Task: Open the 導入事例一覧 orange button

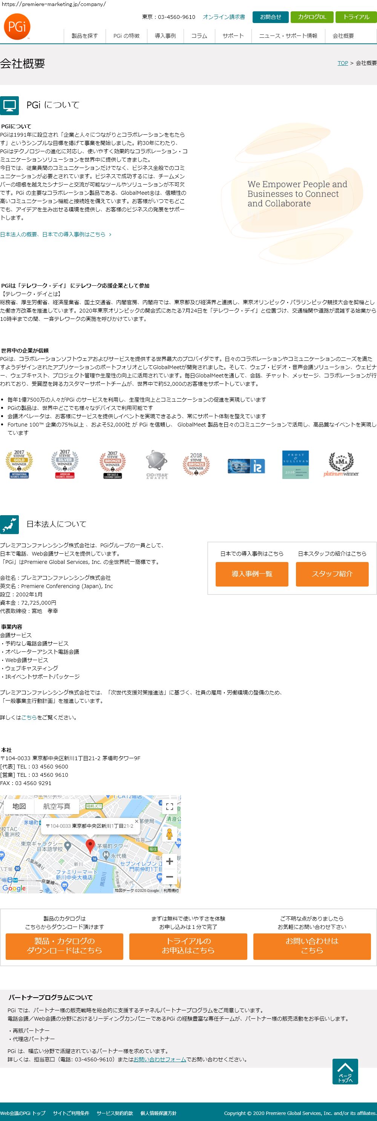Action: pos(252,574)
